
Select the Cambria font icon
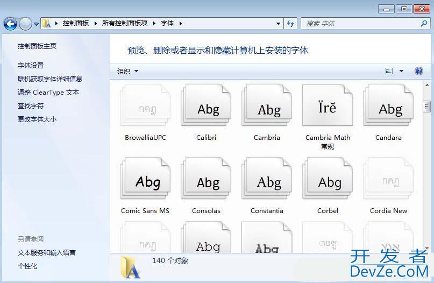[x=267, y=105]
